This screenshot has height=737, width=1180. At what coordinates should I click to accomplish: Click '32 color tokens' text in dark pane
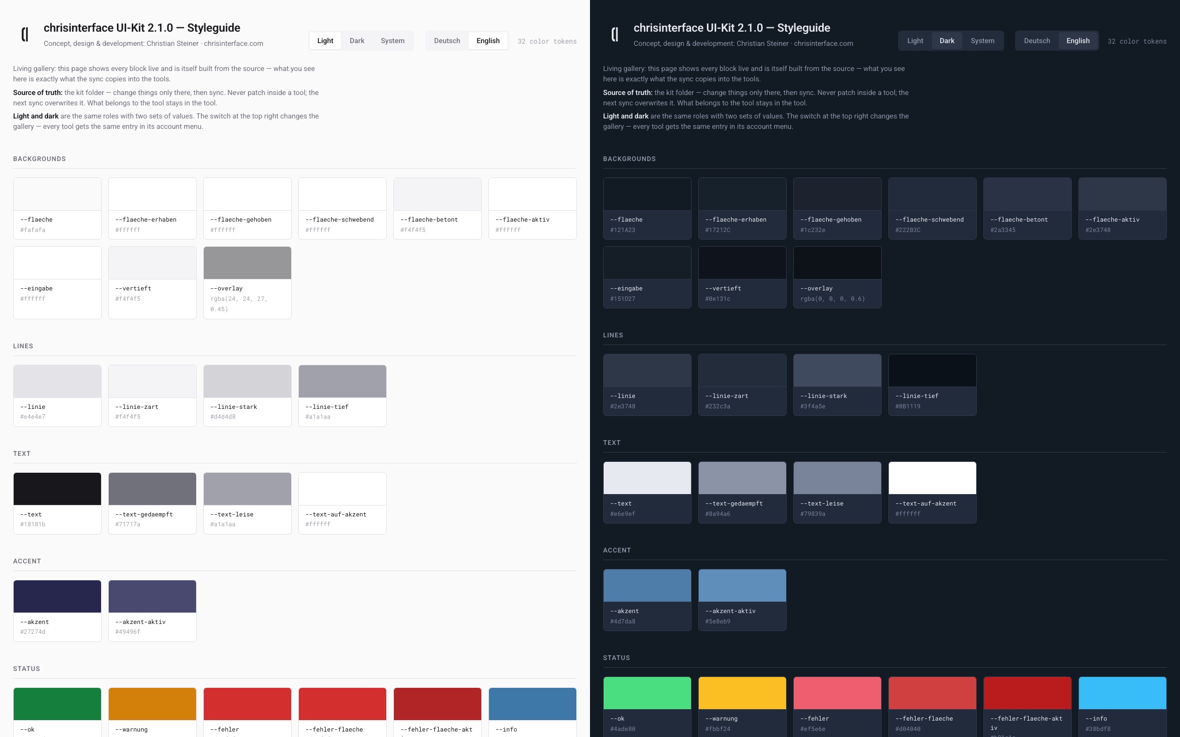1137,41
